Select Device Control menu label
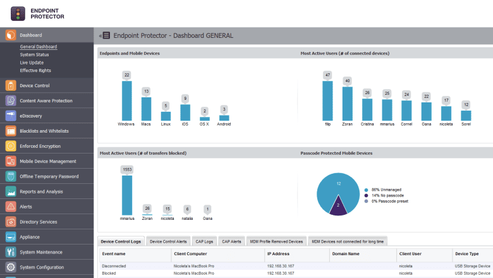Screen dimensions: 493x278 (x=35, y=85)
